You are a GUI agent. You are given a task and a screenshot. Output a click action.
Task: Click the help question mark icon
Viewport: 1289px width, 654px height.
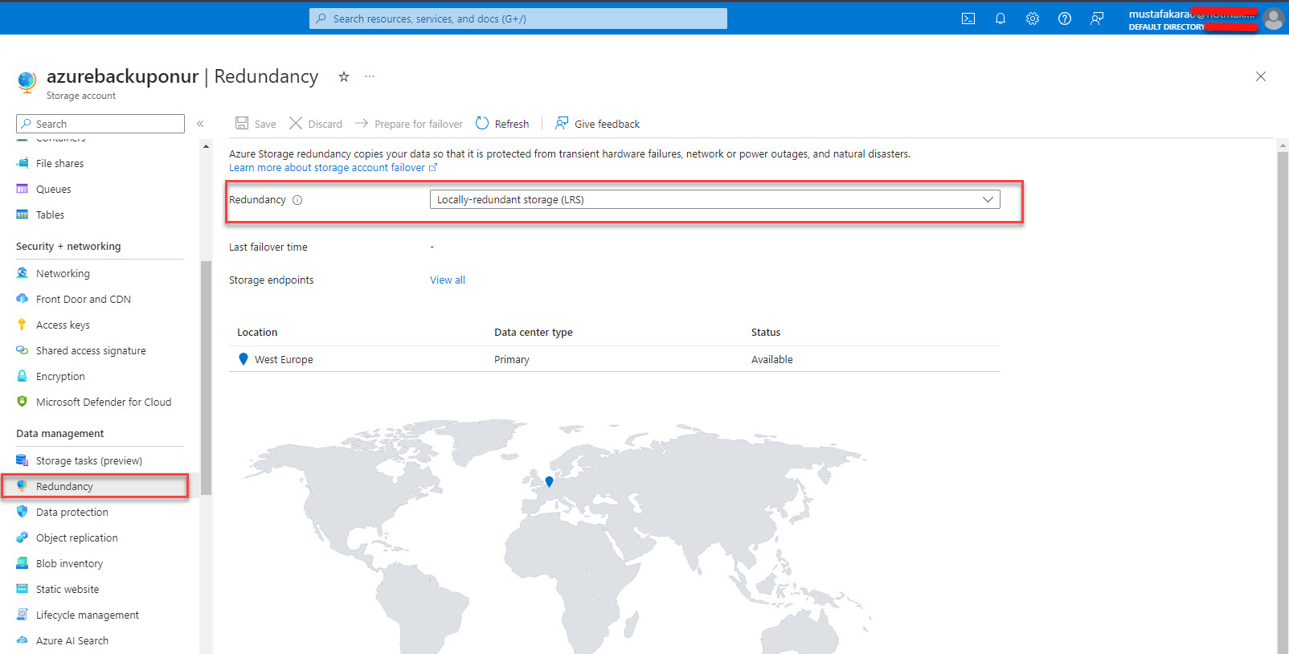point(1065,18)
